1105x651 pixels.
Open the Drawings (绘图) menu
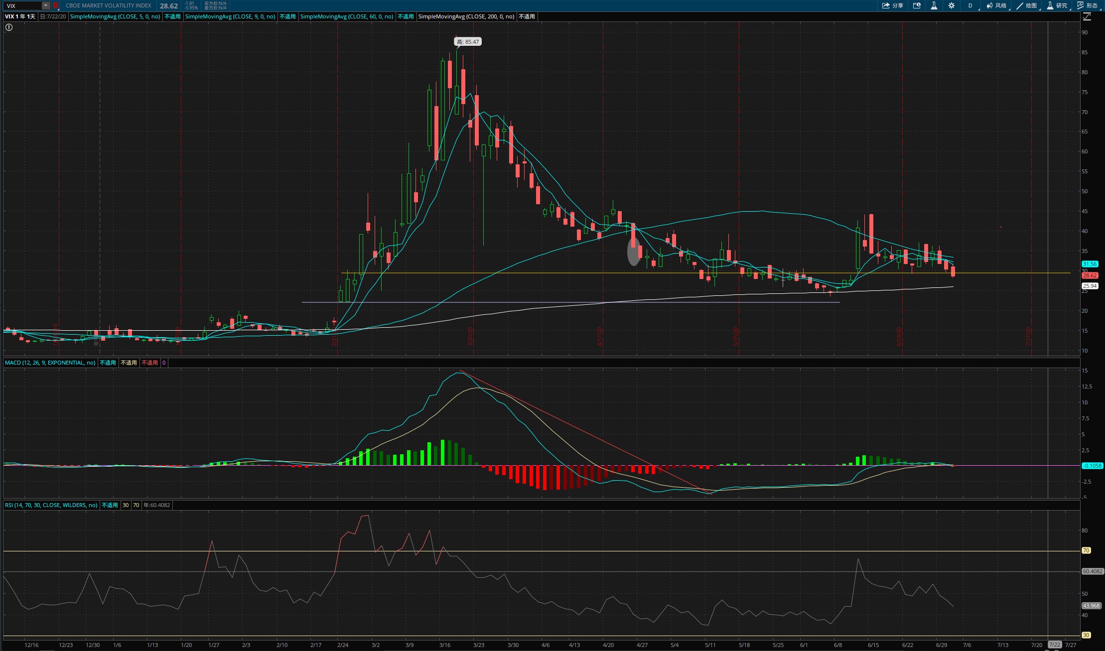click(x=1027, y=5)
